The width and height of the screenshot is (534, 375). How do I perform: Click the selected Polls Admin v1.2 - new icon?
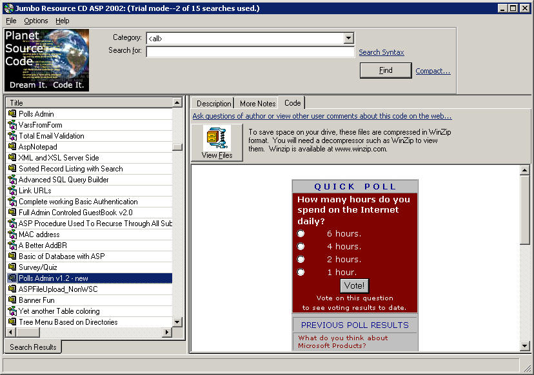12,278
